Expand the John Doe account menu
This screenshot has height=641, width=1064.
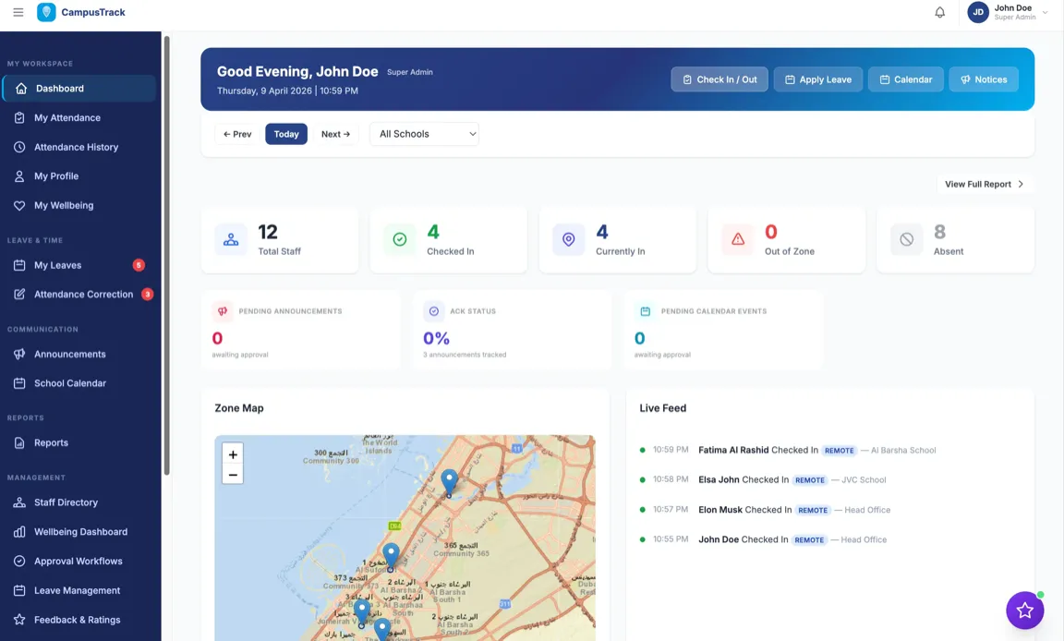pyautogui.click(x=1045, y=13)
